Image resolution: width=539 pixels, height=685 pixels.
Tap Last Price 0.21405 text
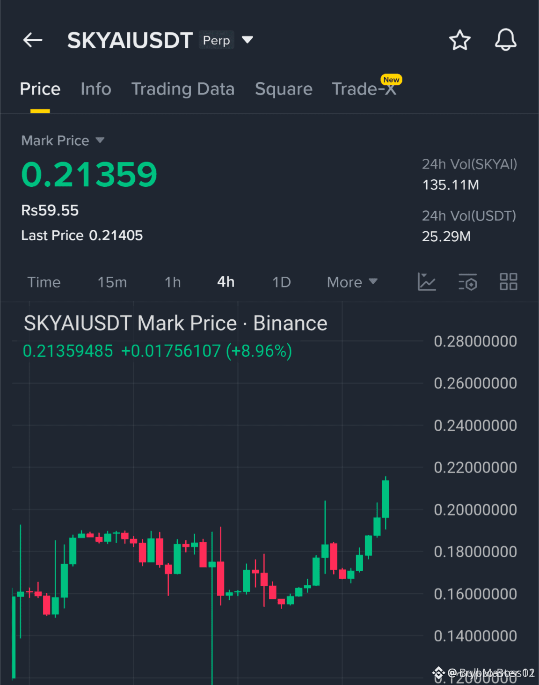click(82, 236)
